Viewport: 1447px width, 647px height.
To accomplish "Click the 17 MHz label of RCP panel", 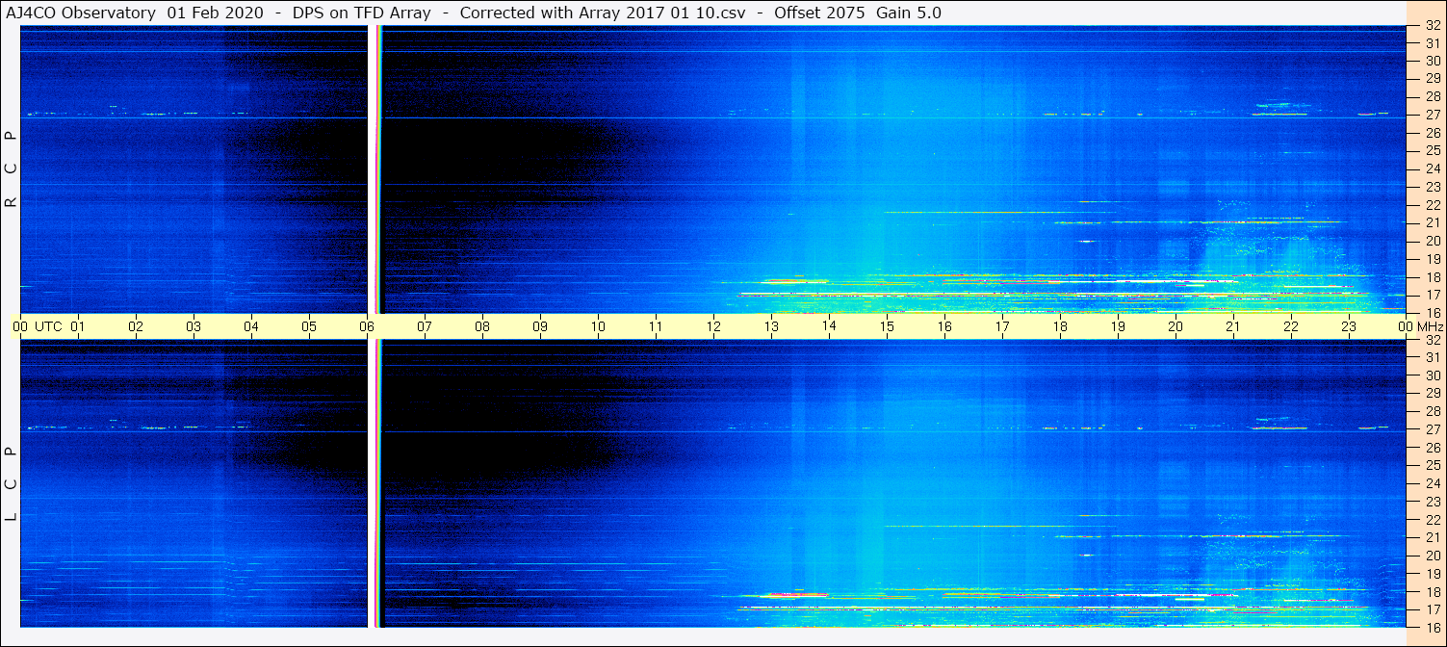I will 1433,295.
